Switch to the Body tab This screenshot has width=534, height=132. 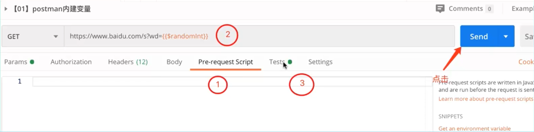coord(174,62)
